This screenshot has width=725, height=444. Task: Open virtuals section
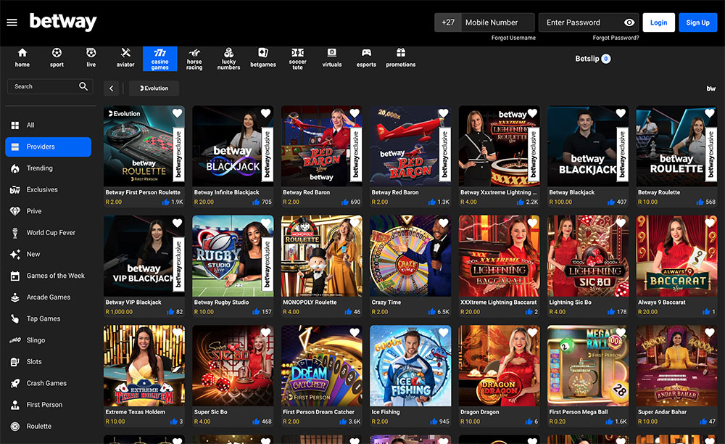[x=331, y=58]
